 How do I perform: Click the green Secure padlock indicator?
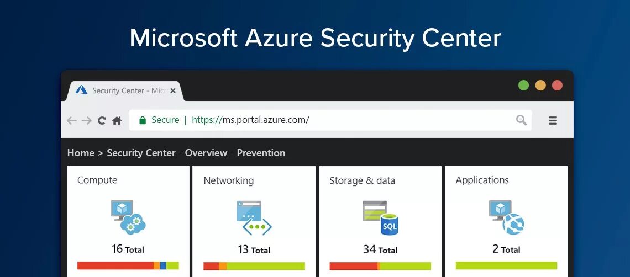tap(143, 120)
